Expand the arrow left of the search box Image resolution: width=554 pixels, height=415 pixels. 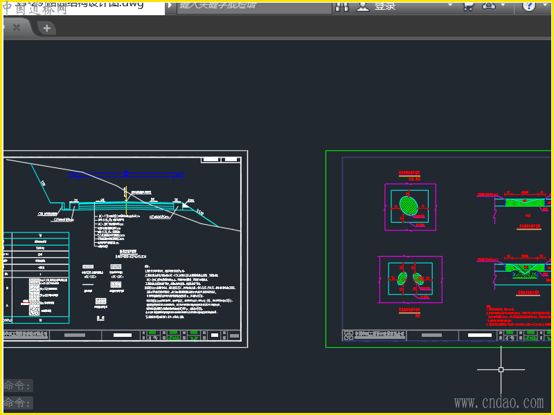point(170,6)
